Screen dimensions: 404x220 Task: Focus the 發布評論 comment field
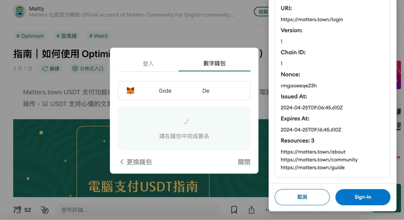tap(138, 210)
